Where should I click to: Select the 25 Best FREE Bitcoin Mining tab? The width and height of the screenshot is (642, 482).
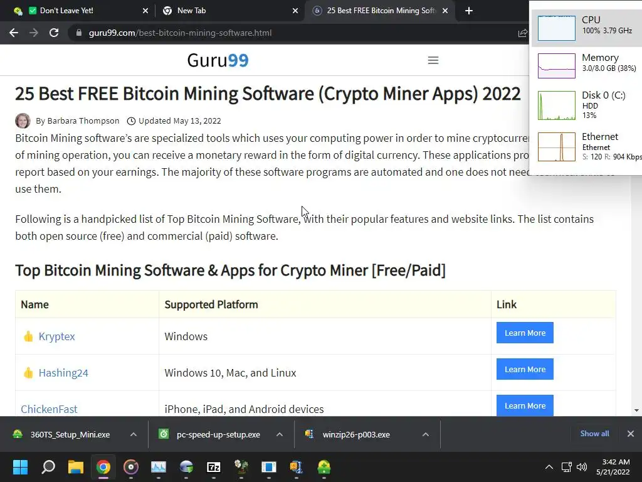click(381, 11)
